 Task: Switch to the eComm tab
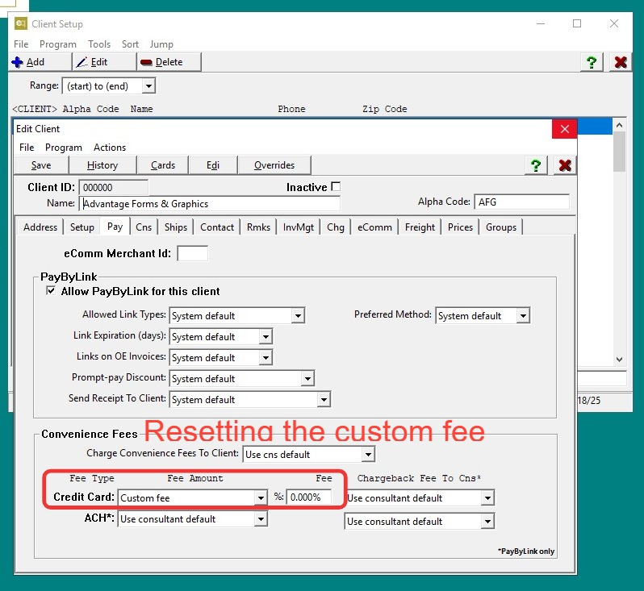point(374,227)
